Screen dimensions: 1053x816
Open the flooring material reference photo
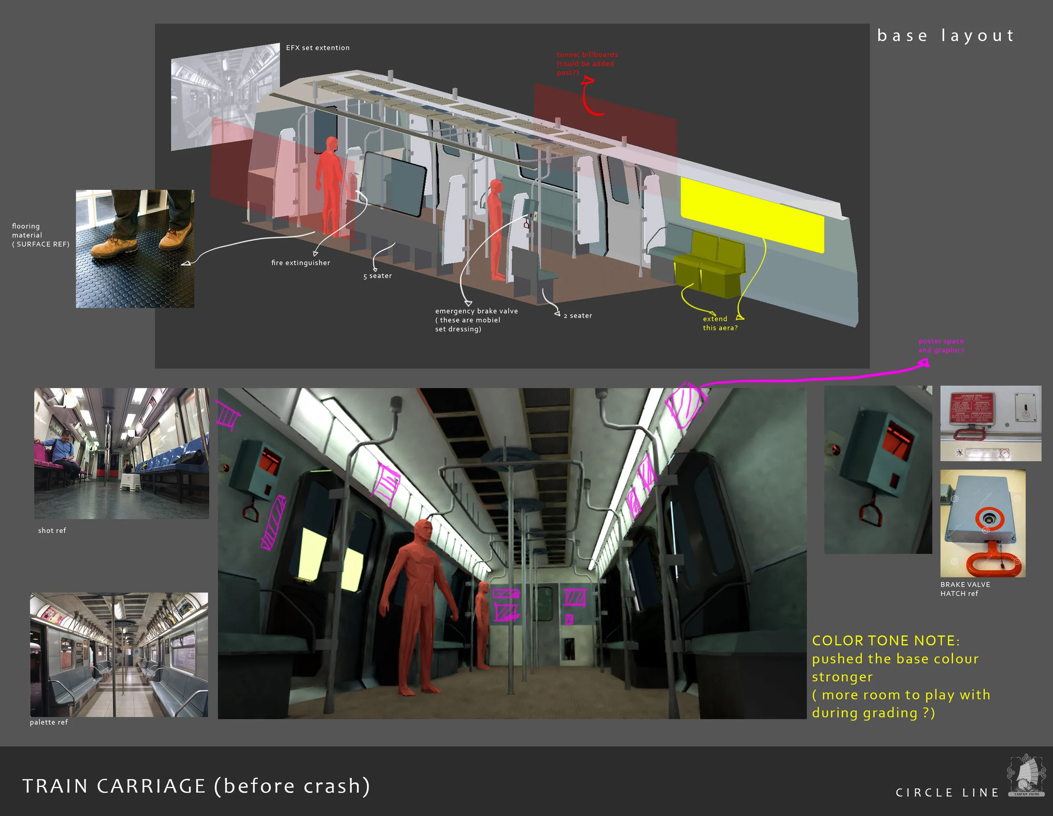pyautogui.click(x=135, y=249)
